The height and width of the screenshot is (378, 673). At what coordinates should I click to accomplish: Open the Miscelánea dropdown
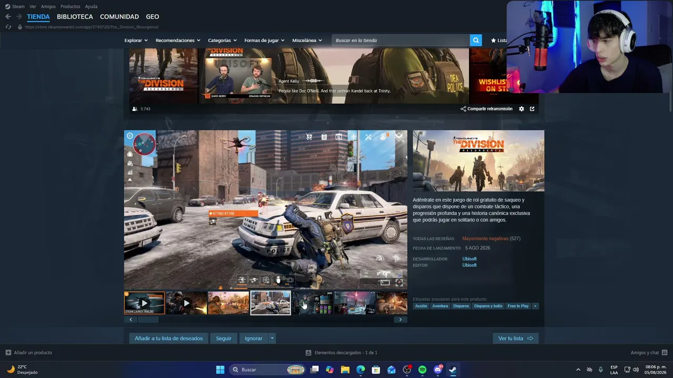307,40
